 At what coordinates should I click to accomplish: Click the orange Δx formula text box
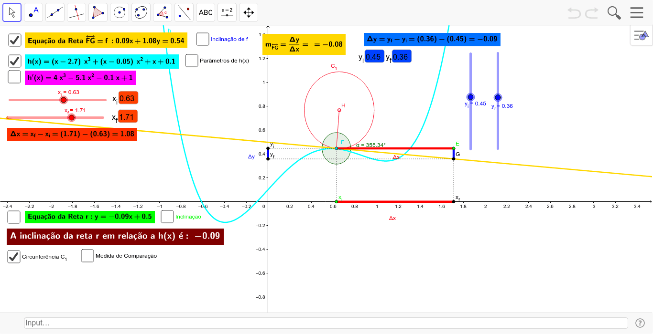(72, 135)
